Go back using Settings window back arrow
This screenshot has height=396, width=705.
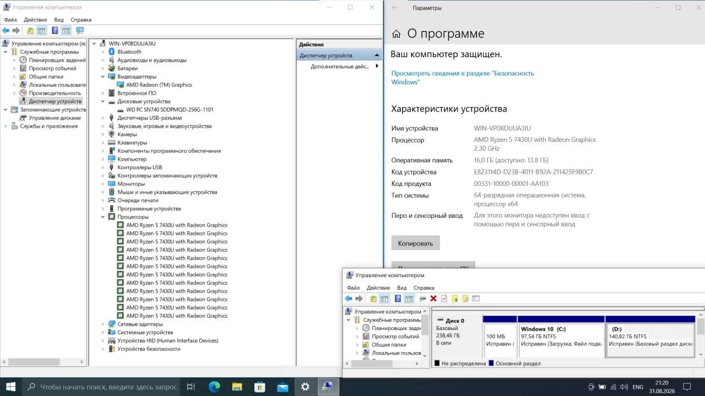[x=394, y=8]
